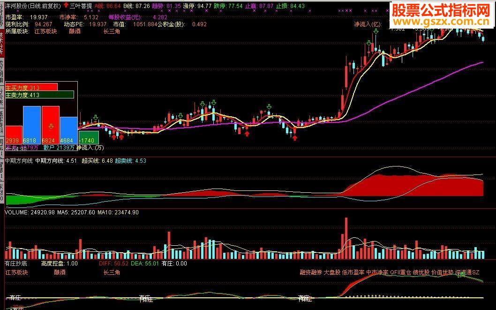
Task: Click the MA10: 23474.90 value
Action: pos(118,212)
